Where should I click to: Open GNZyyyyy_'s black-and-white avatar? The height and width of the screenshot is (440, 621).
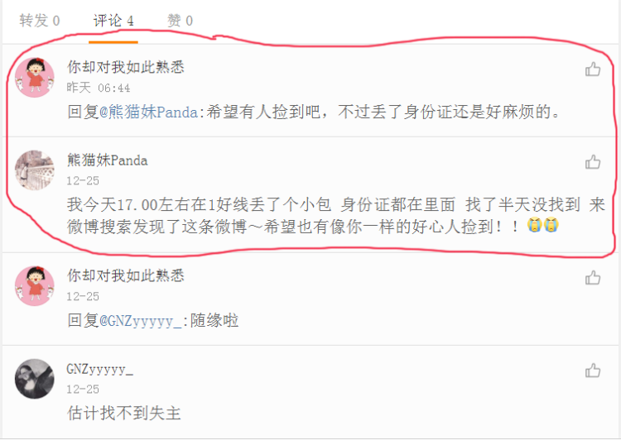tap(35, 379)
